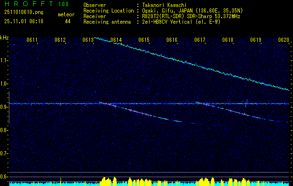Screen dimensions: 293x186
Task: Click the 0615 time axis marker
Action: click(144, 40)
